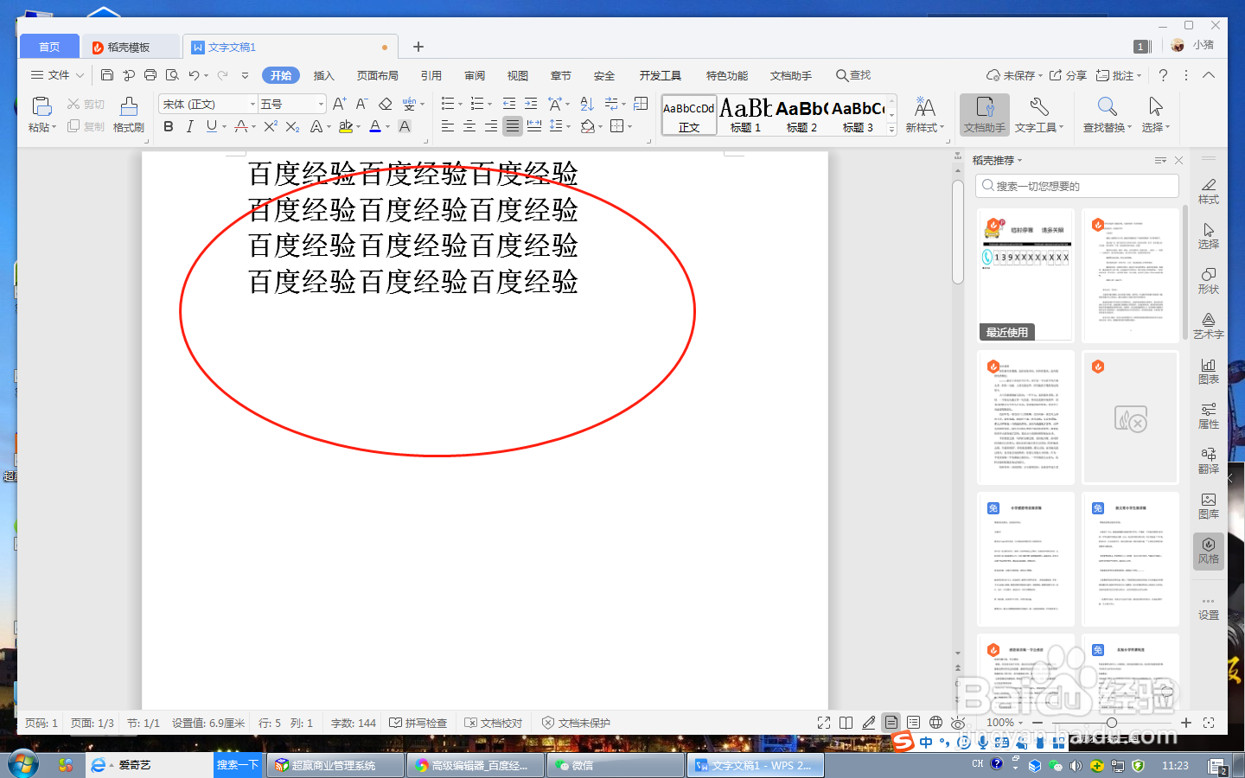Open the Word Art side panel icon
The image size is (1245, 778).
1209,325
